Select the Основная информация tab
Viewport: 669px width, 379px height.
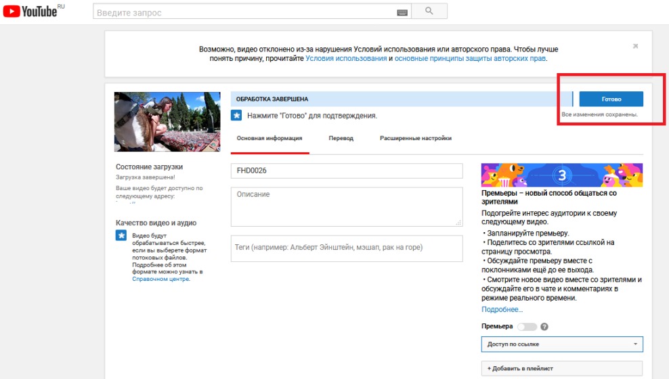tap(269, 138)
